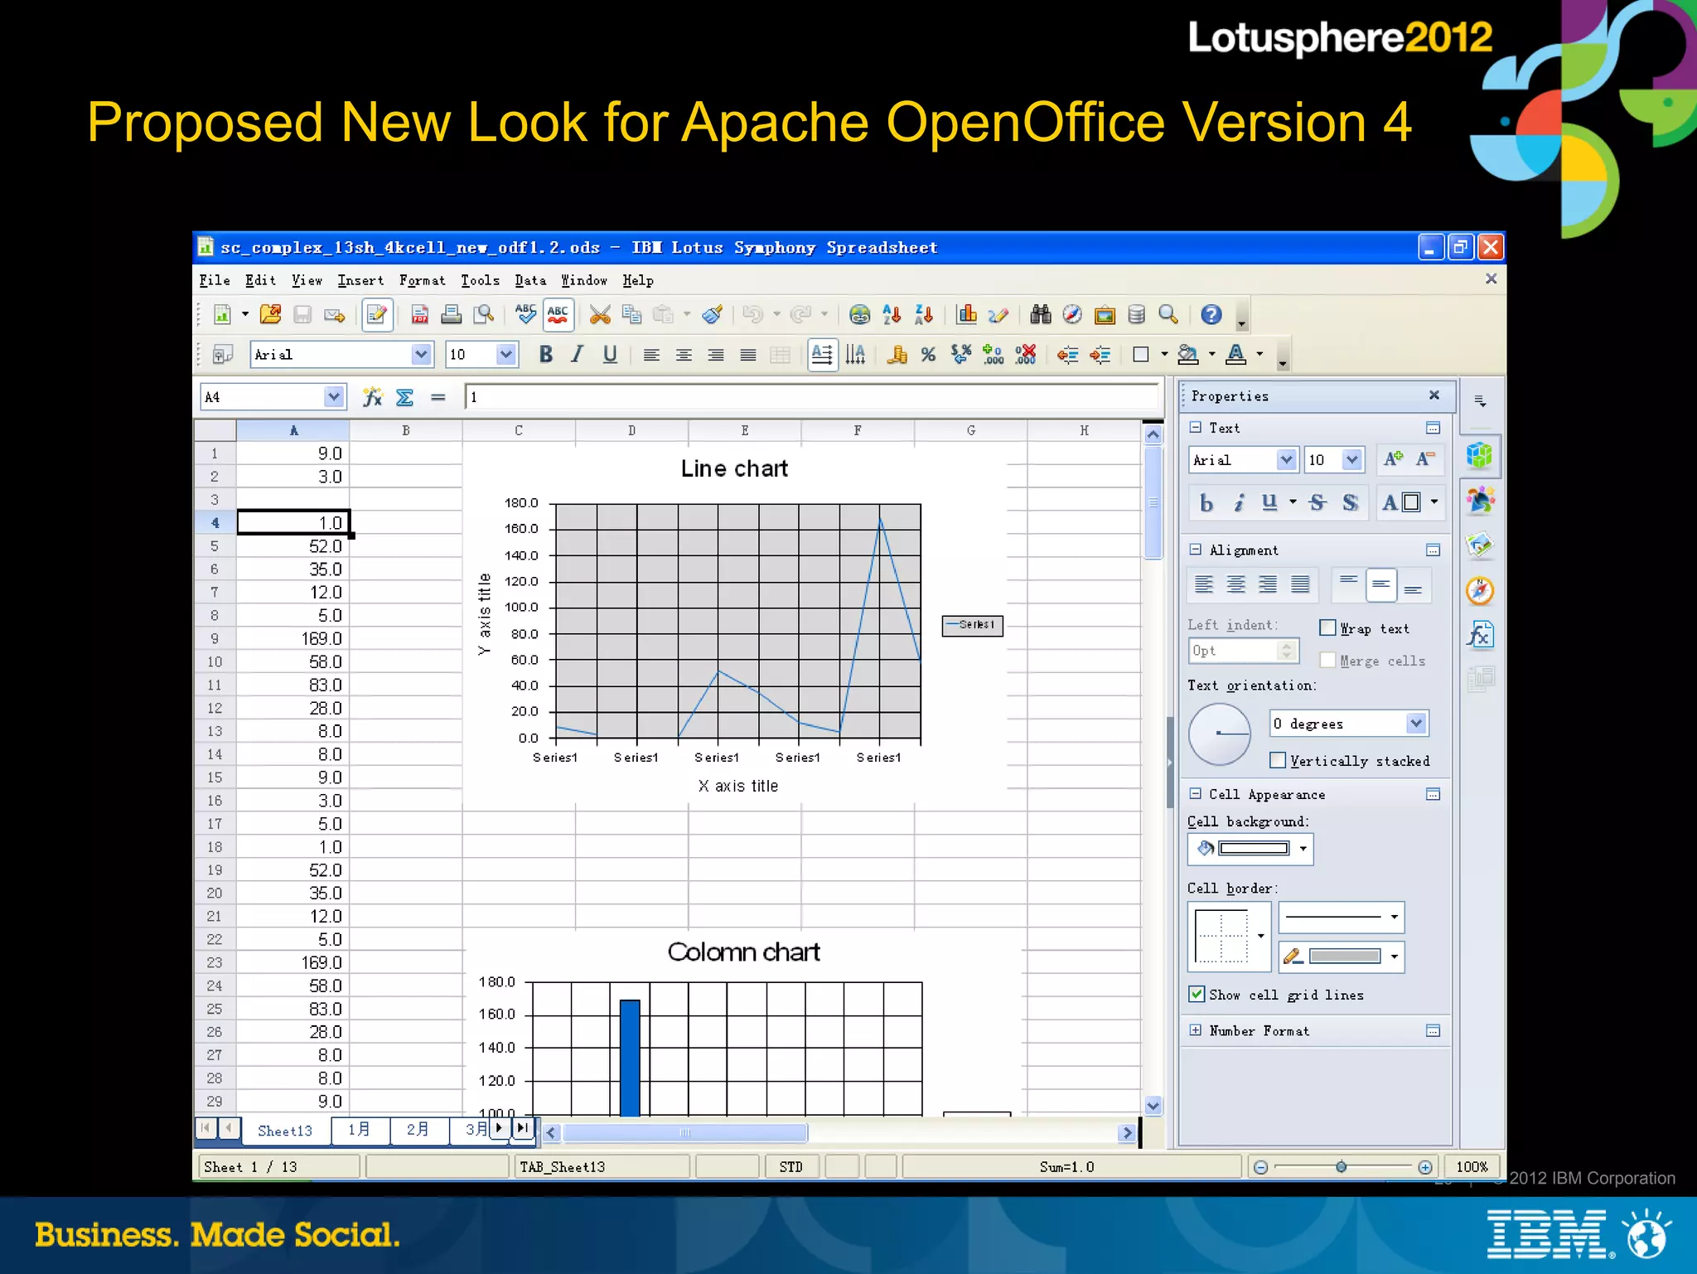Screen dimensions: 1697x1274
Task: Click the Function Wizard fx icon
Action: pyautogui.click(x=372, y=398)
